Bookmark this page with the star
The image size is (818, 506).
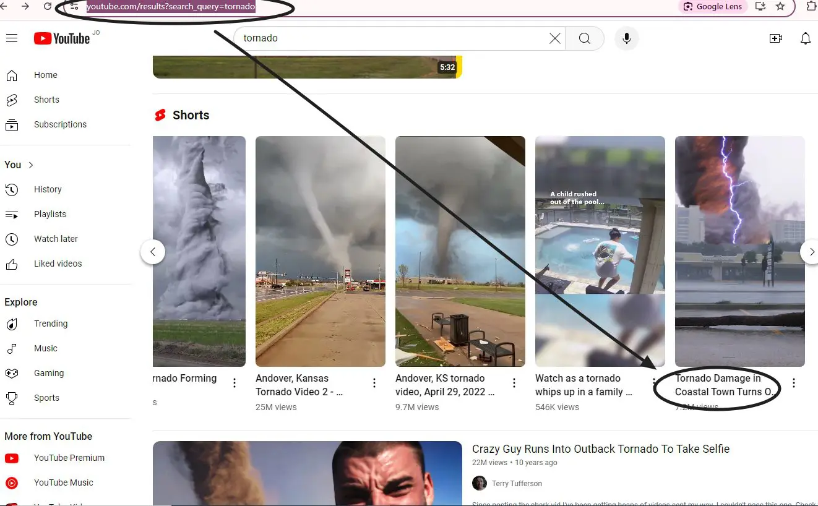point(780,6)
